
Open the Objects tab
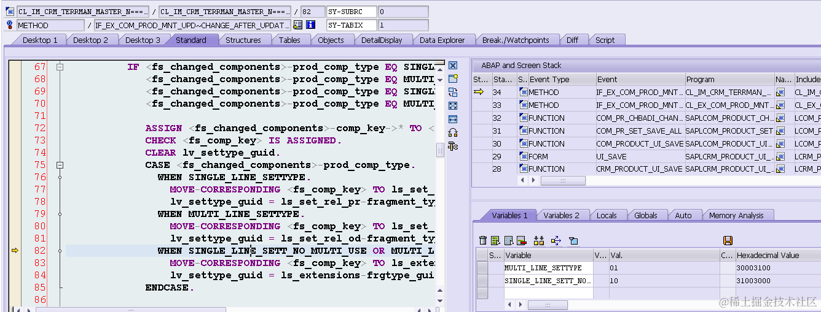point(331,40)
